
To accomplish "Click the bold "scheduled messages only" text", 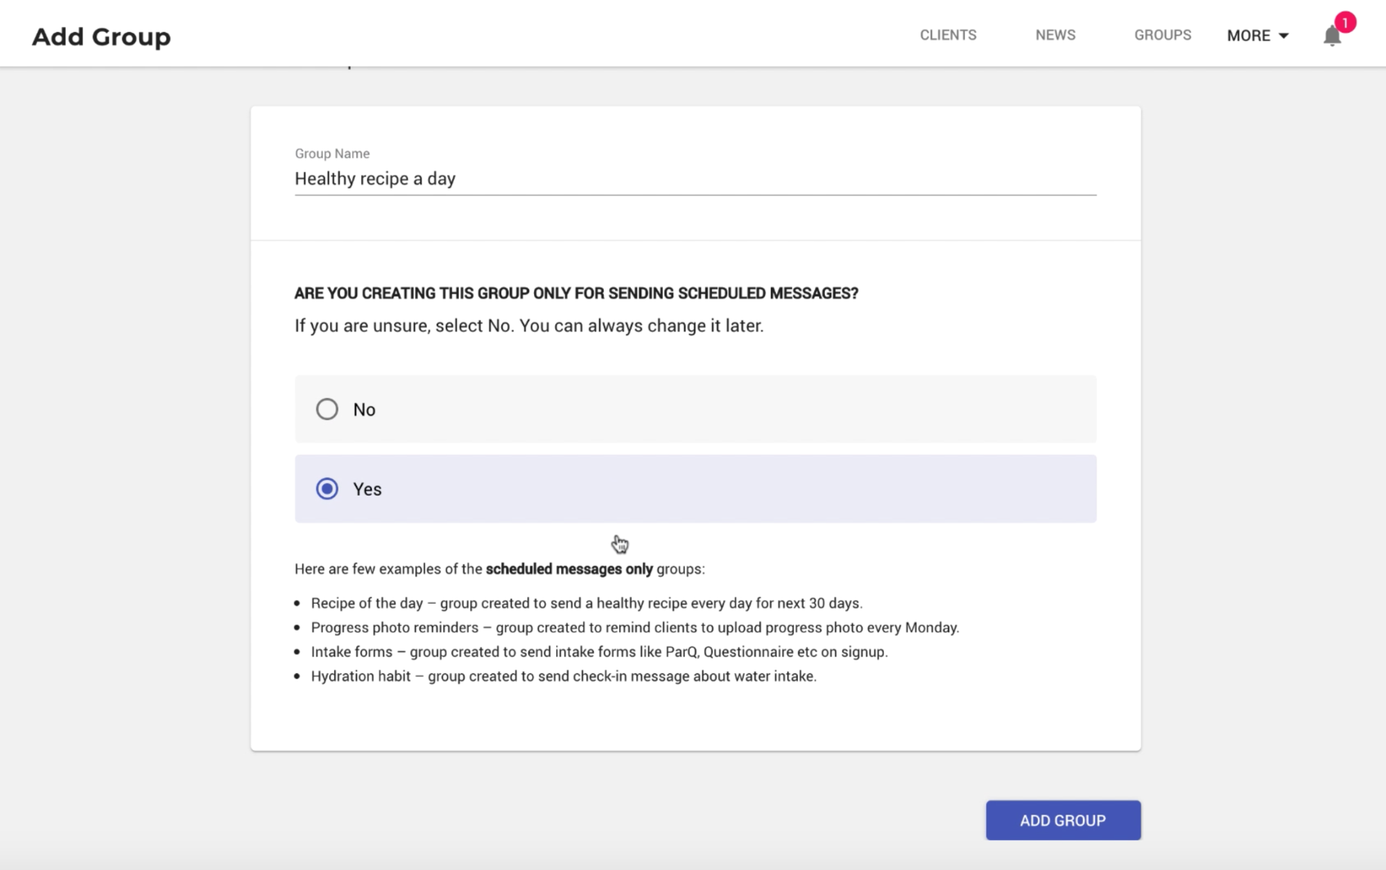I will pos(569,569).
